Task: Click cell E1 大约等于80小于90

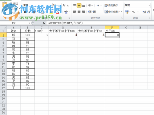Action: tap(91, 31)
